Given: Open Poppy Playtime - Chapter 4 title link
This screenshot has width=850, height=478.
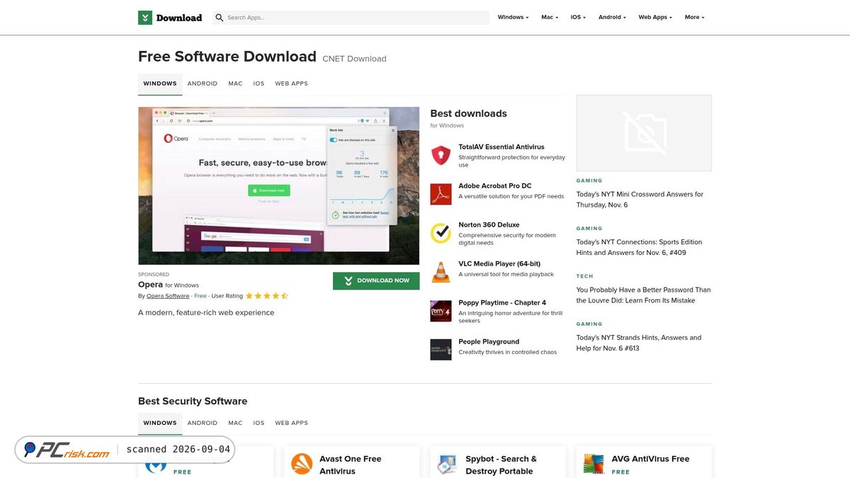Looking at the screenshot, I should point(502,303).
